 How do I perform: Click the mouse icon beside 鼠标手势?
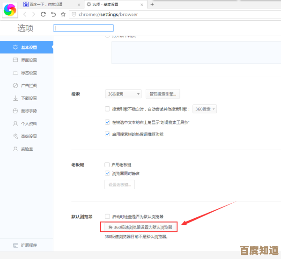click(15, 111)
